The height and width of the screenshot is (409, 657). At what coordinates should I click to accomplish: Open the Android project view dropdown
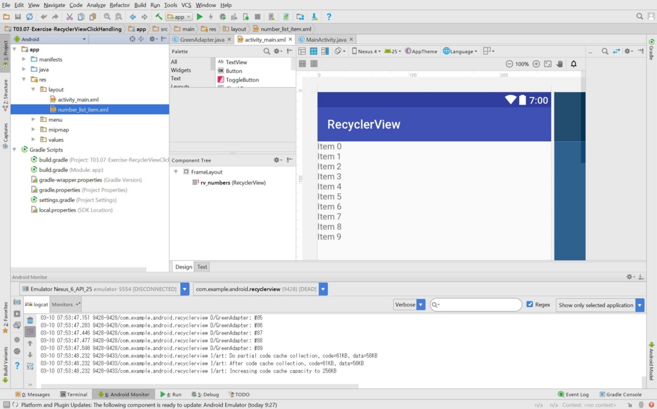click(50, 39)
